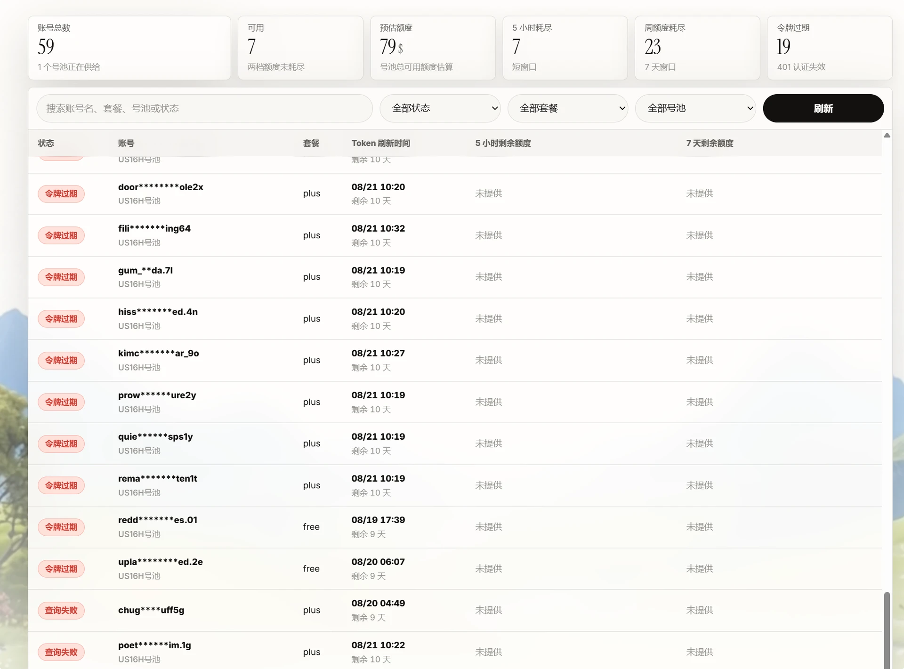Image resolution: width=904 pixels, height=669 pixels.
Task: Click the table vertical scrollbar thumb
Action: point(887,630)
